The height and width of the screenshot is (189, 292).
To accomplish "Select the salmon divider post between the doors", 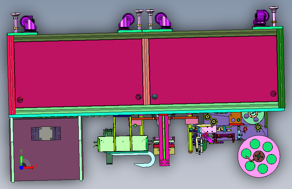I will pos(146,72).
